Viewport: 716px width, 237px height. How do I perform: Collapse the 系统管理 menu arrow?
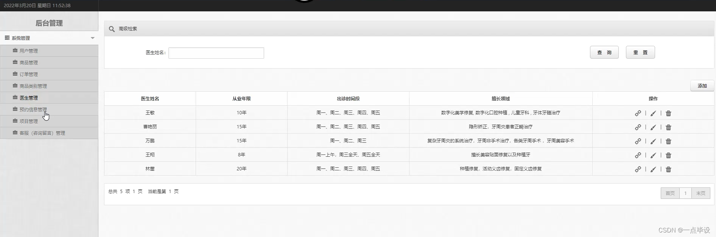tap(93, 38)
